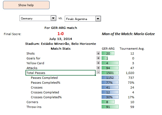The image size is (162, 115).
Task: Expand the Goals for plus button
Action: (x=98, y=58)
